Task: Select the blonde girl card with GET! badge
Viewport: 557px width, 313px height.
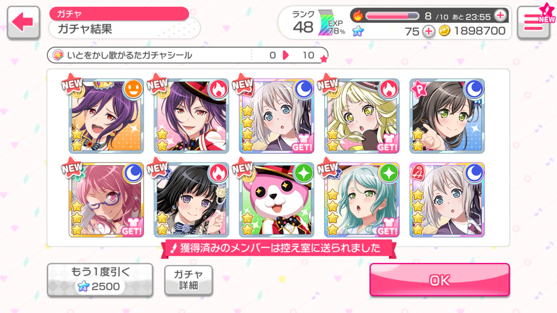Action: coord(362,116)
